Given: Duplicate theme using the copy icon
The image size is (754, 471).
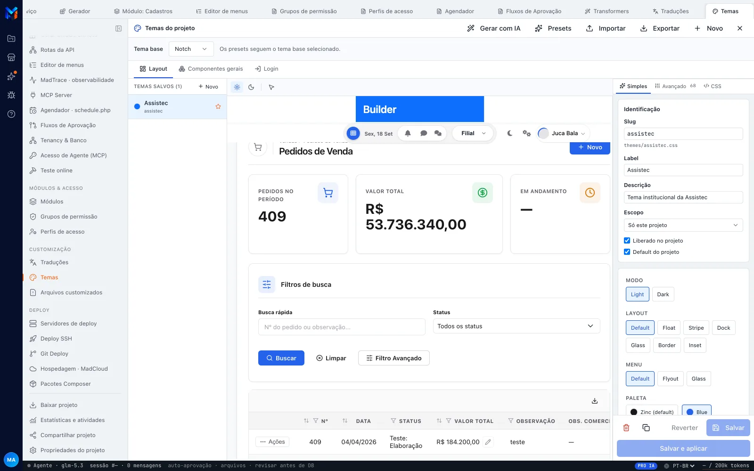Looking at the screenshot, I should pyautogui.click(x=646, y=428).
